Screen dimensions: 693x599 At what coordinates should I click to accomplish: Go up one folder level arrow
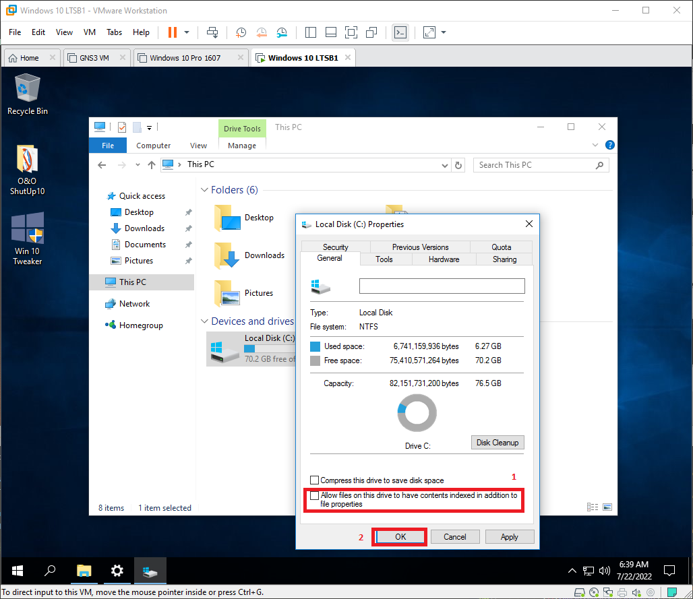(152, 165)
